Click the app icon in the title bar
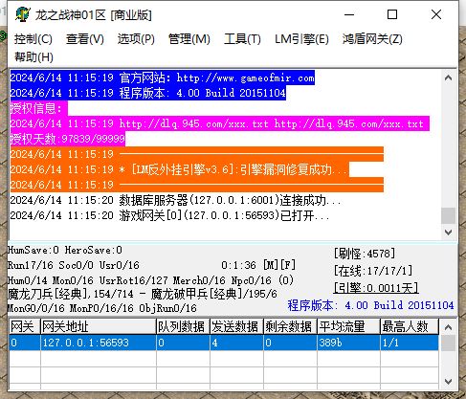 [x=23, y=14]
